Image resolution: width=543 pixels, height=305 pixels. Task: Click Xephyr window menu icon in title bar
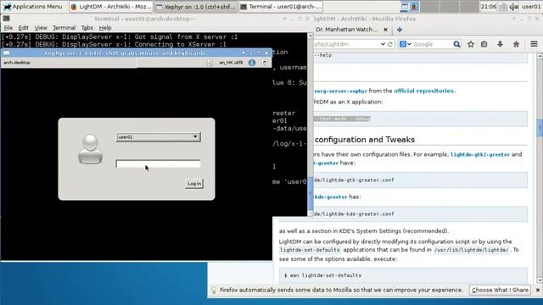(6, 53)
